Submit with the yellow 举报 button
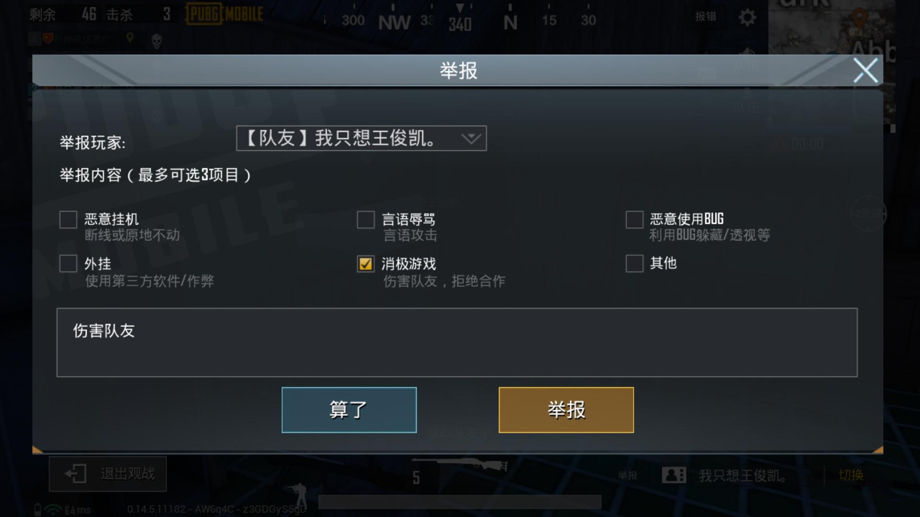 coord(566,410)
